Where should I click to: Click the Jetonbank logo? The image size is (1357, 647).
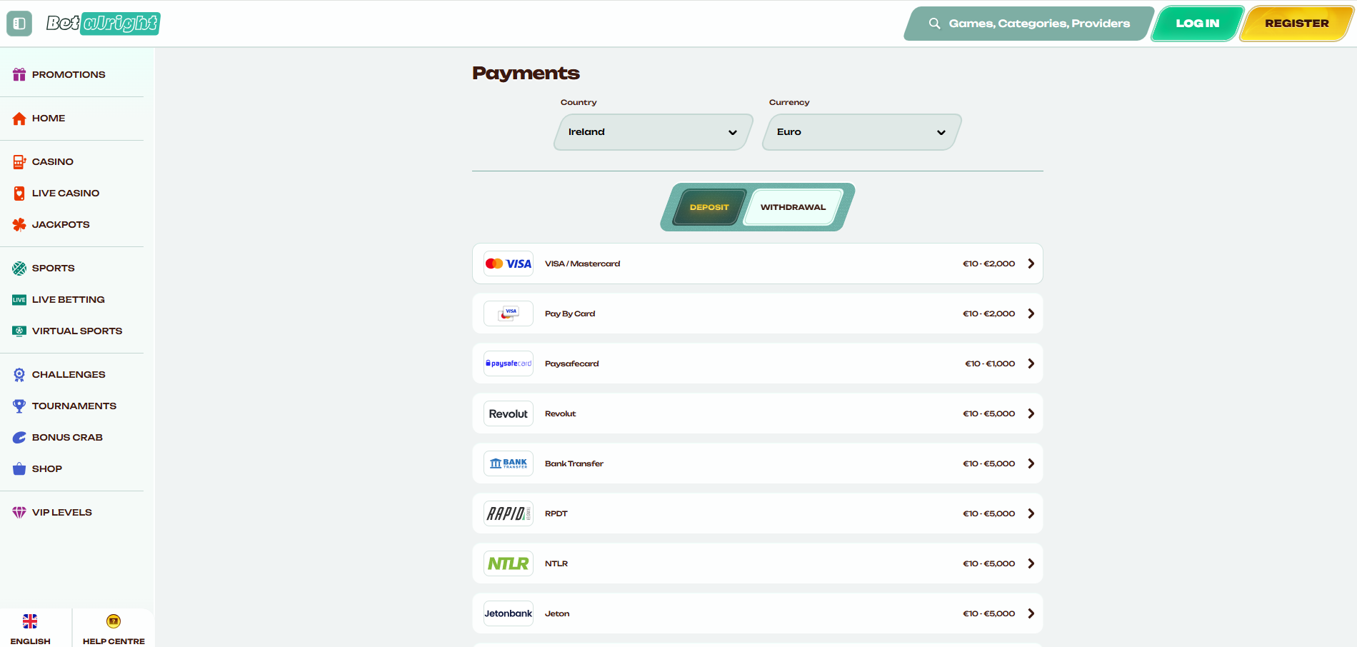(509, 613)
